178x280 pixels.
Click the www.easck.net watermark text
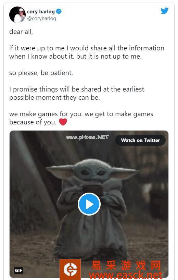(126, 275)
